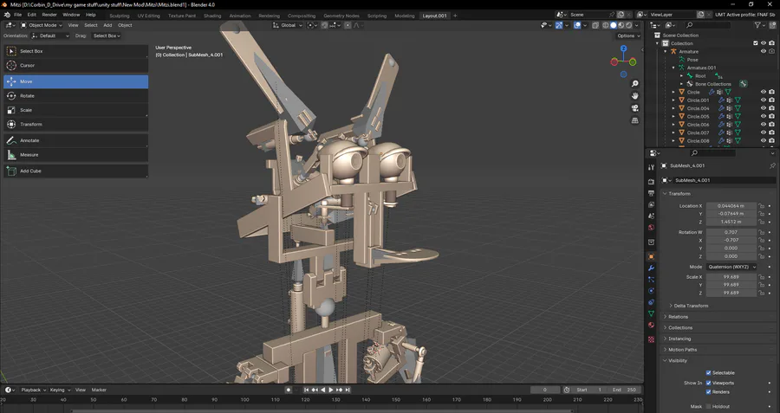This screenshot has width=780, height=413.
Task: Open Global transform orientation dropdown
Action: pos(288,25)
